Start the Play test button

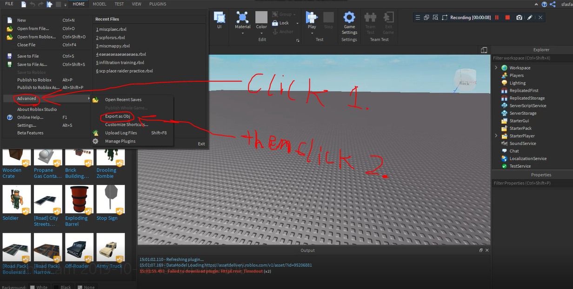pos(311,18)
